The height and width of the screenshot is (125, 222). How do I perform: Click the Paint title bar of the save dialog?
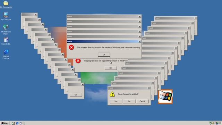(129, 88)
